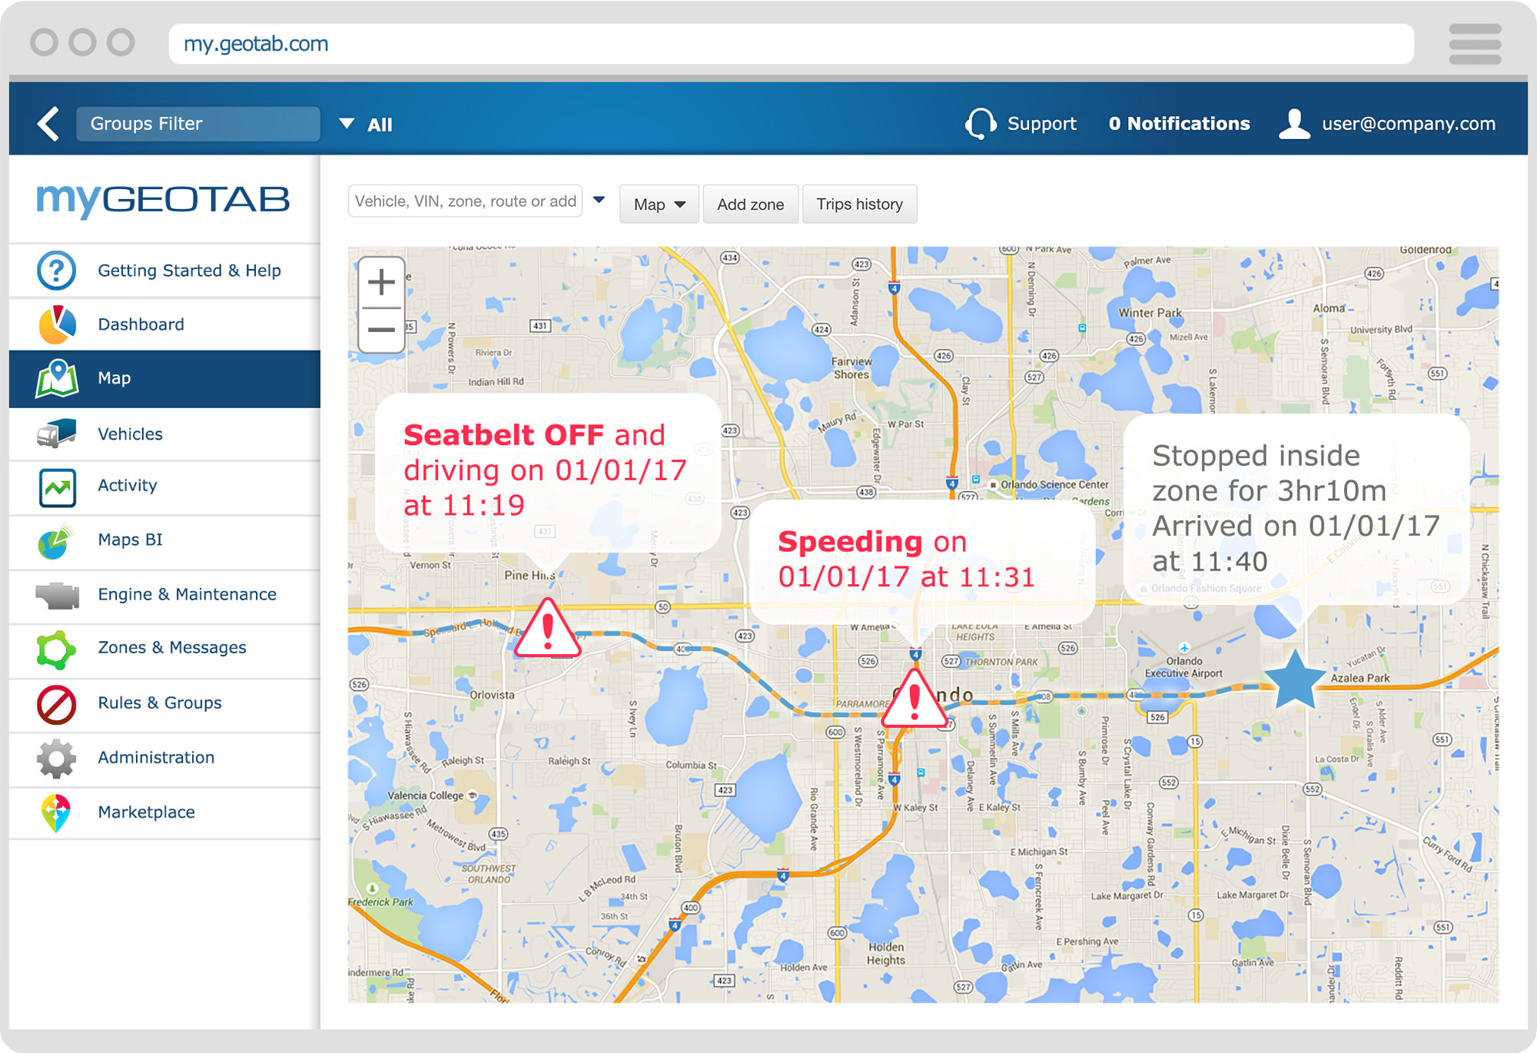
Task: Click the Support headset icon
Action: click(x=981, y=124)
